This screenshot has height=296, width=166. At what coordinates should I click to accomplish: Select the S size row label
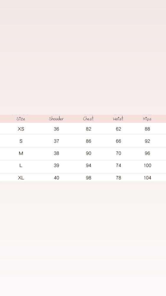coord(21,141)
